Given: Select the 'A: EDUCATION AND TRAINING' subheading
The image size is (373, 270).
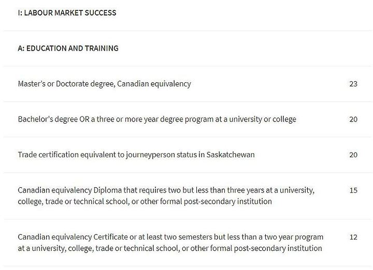Looking at the screenshot, I should (x=68, y=48).
